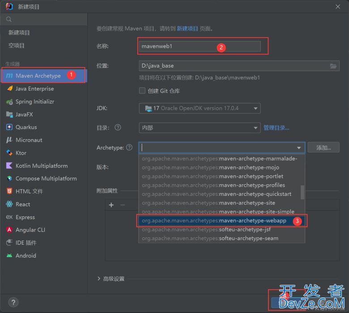This screenshot has width=349, height=313.
Task: Click the Quarkus generator icon
Action: click(x=9, y=127)
